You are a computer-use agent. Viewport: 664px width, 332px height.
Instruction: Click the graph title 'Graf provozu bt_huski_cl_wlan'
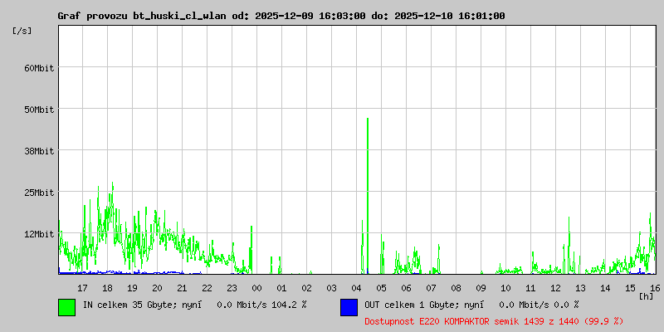tap(143, 16)
